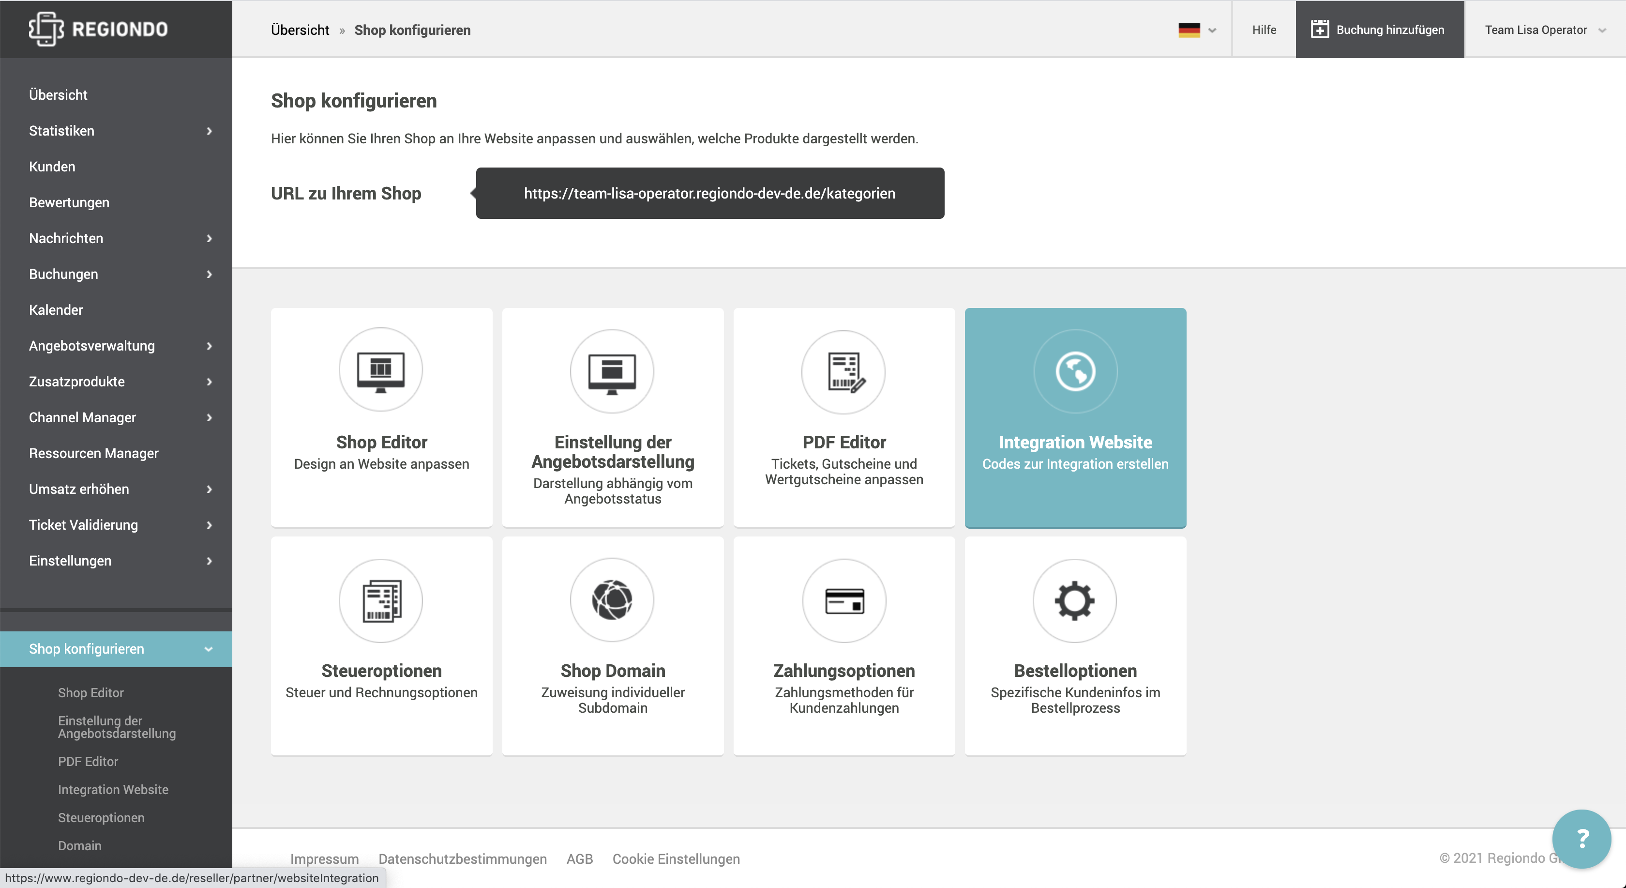Open the Team Lisa Operator account menu
The width and height of the screenshot is (1626, 888).
pos(1544,30)
